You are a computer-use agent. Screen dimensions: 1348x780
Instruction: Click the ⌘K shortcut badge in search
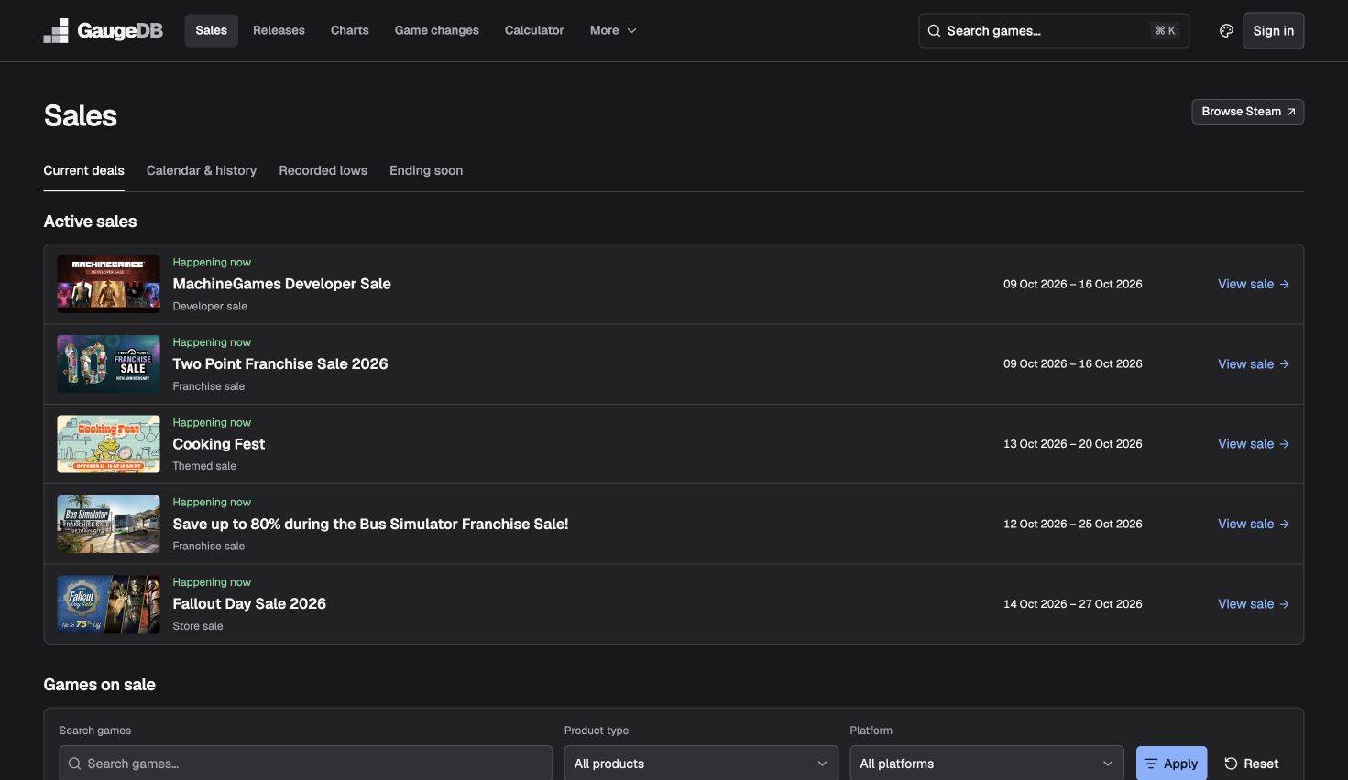[1165, 31]
